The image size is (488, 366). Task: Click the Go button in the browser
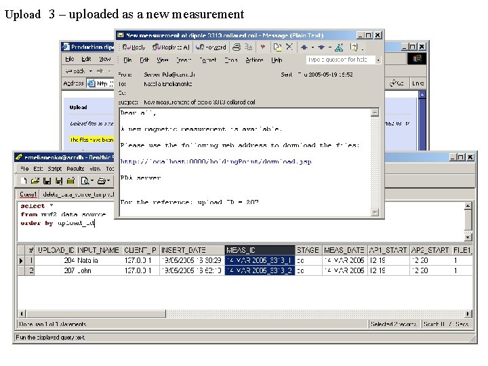[x=396, y=83]
